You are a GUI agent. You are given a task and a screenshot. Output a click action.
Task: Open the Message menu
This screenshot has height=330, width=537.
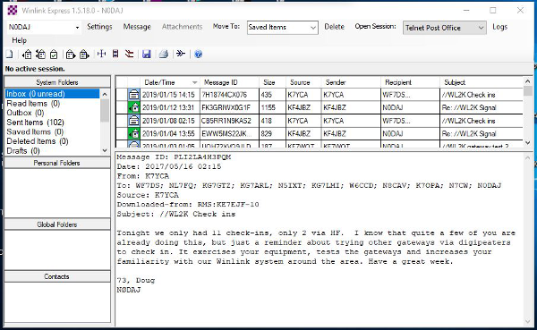point(137,27)
